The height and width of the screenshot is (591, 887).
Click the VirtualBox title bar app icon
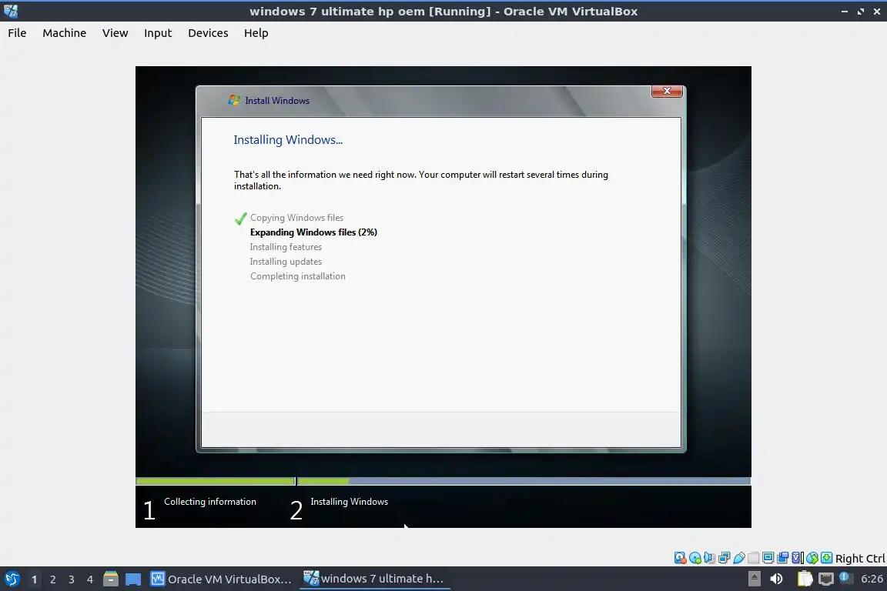pos(11,11)
